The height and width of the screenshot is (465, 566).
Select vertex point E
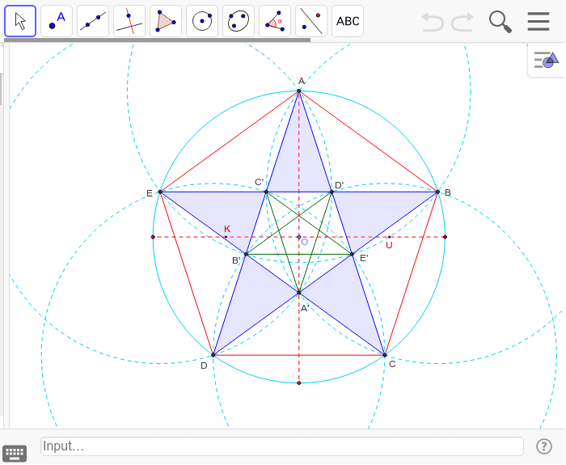point(160,192)
